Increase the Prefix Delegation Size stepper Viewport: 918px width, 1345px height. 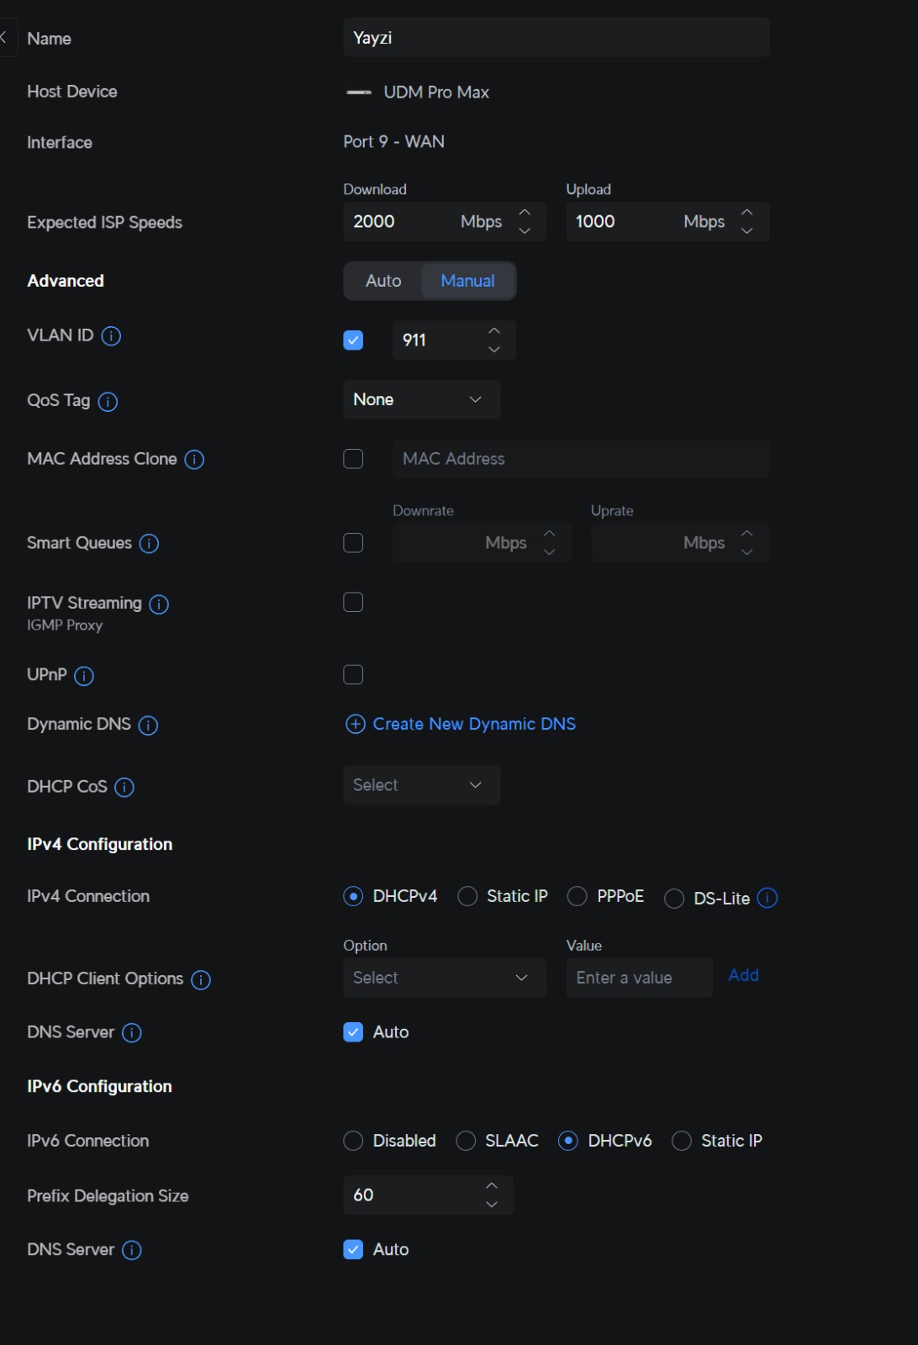pyautogui.click(x=492, y=1185)
